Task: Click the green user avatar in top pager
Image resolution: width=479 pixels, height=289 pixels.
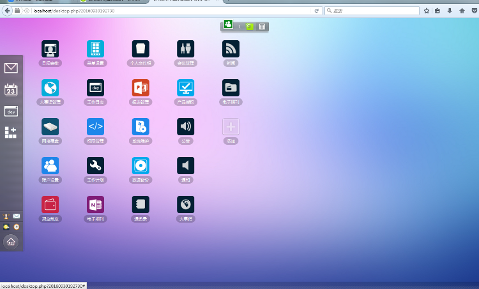Action: click(x=228, y=25)
